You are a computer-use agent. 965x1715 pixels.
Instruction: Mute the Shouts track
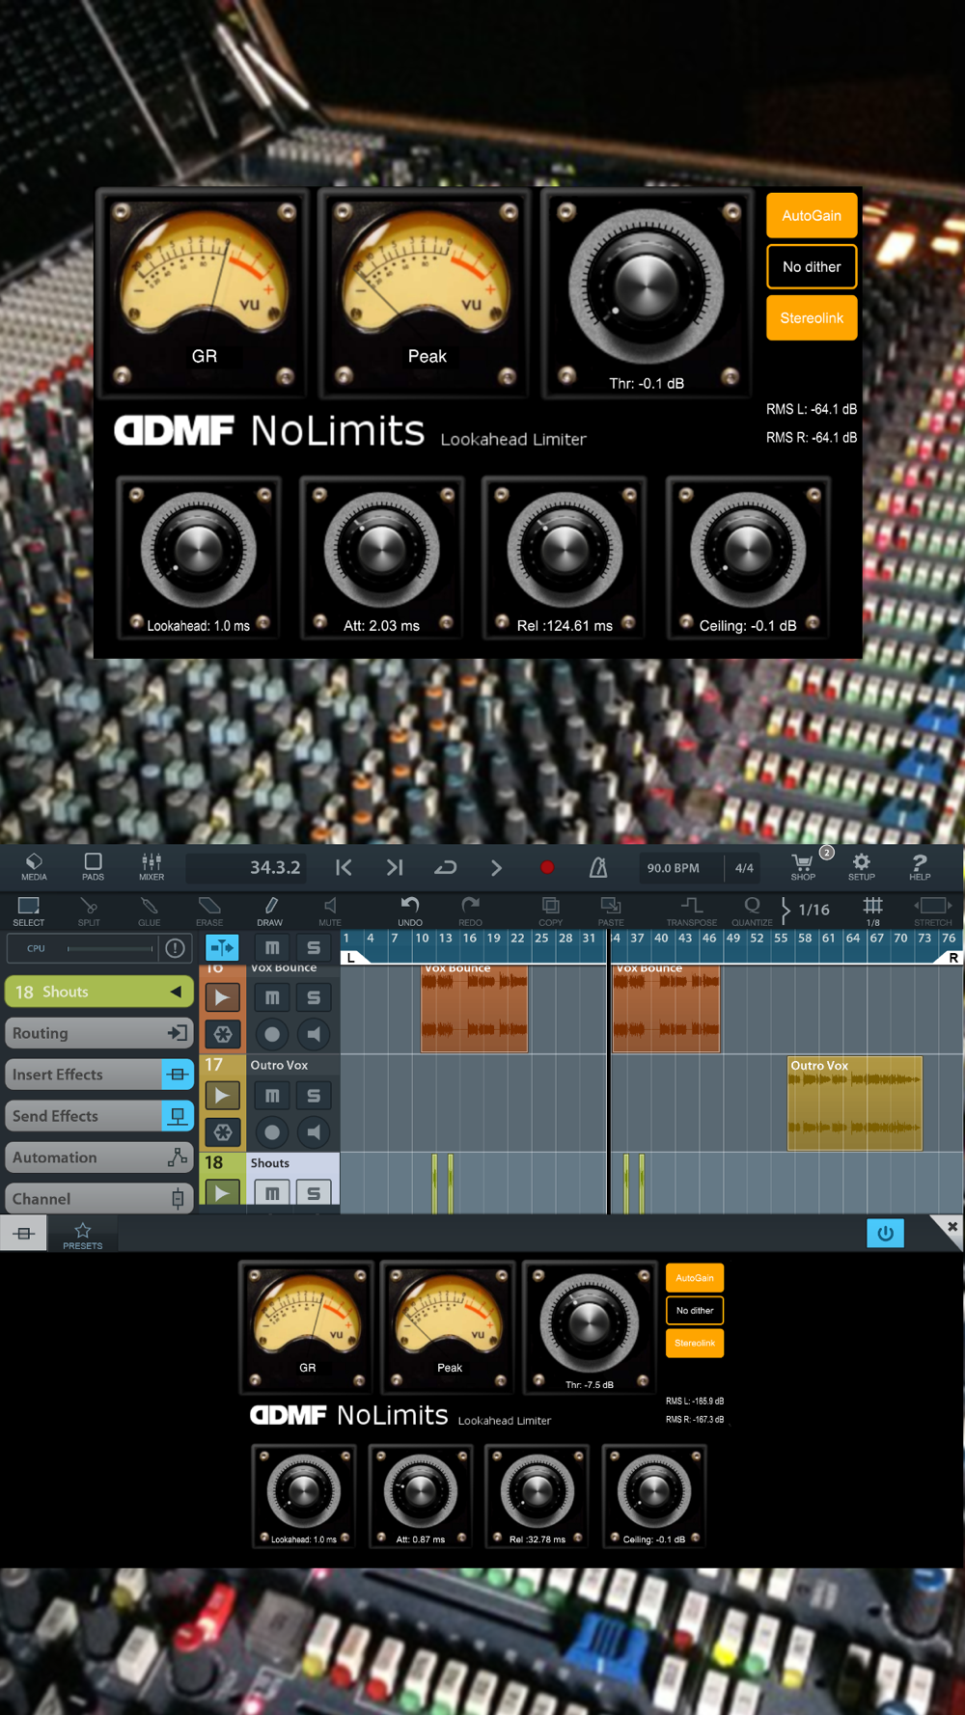(272, 1193)
